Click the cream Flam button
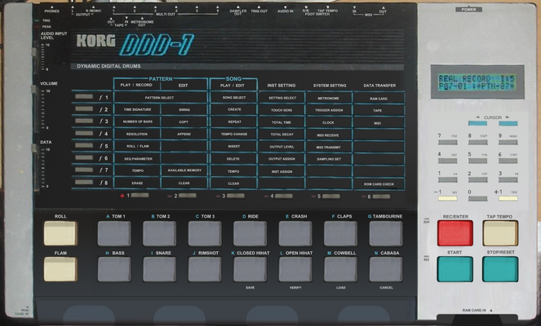Screen dimensions: 541x326 point(60,269)
